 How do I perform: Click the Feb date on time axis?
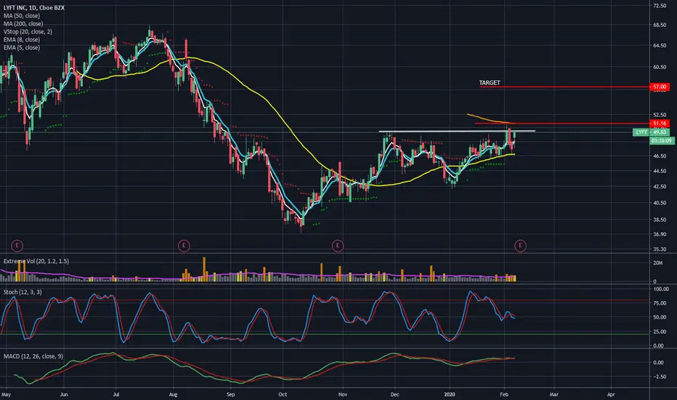[x=504, y=394]
